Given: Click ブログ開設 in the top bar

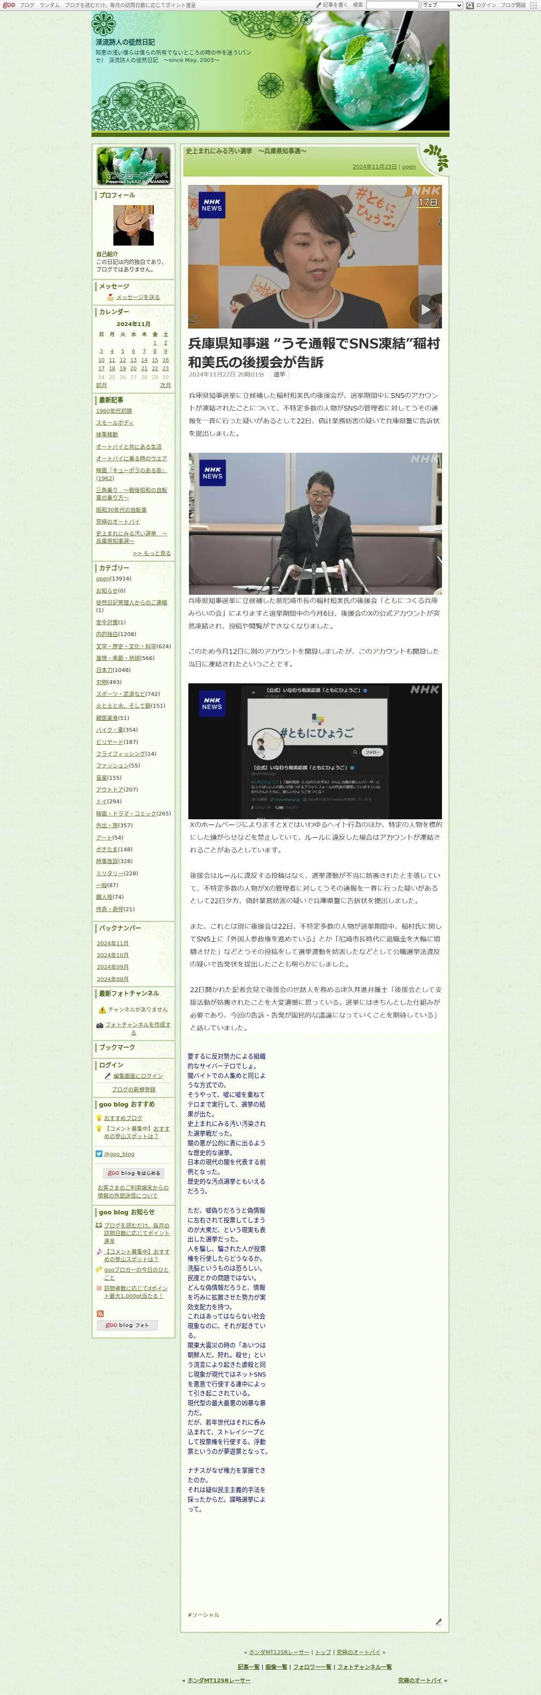Looking at the screenshot, I should 513,5.
